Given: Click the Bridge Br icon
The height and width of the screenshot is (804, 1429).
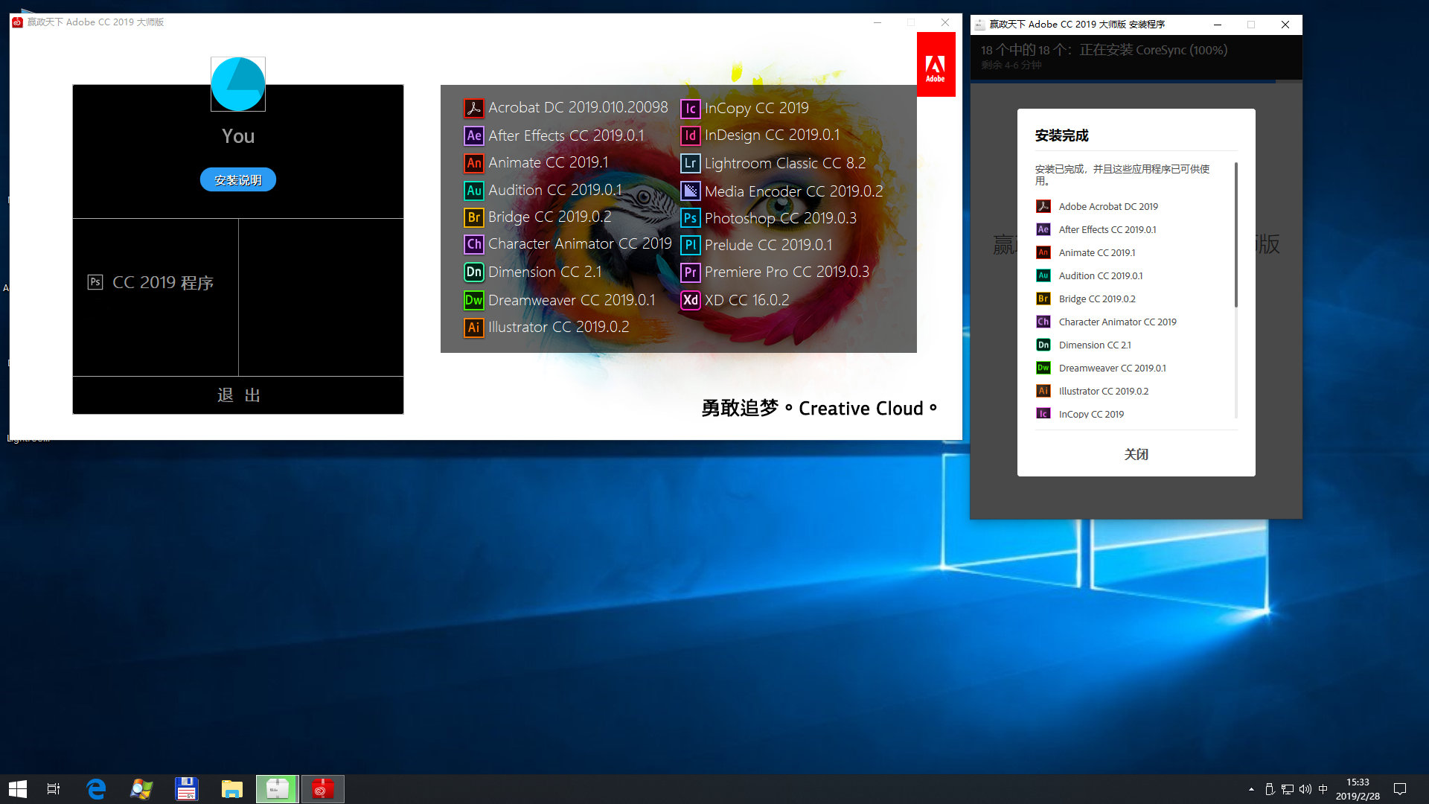Looking at the screenshot, I should click(473, 217).
